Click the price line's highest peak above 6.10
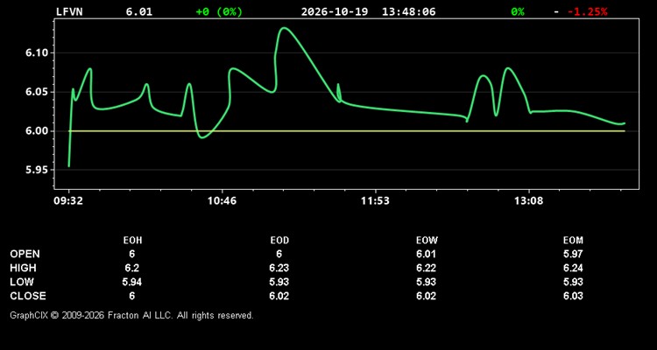The width and height of the screenshot is (657, 350). click(284, 28)
